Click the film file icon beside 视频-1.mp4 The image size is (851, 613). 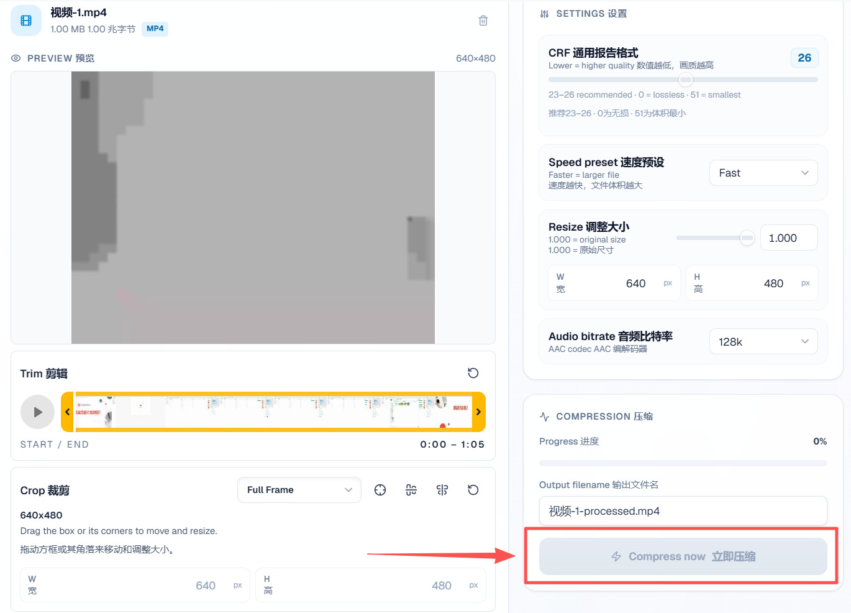pos(26,21)
